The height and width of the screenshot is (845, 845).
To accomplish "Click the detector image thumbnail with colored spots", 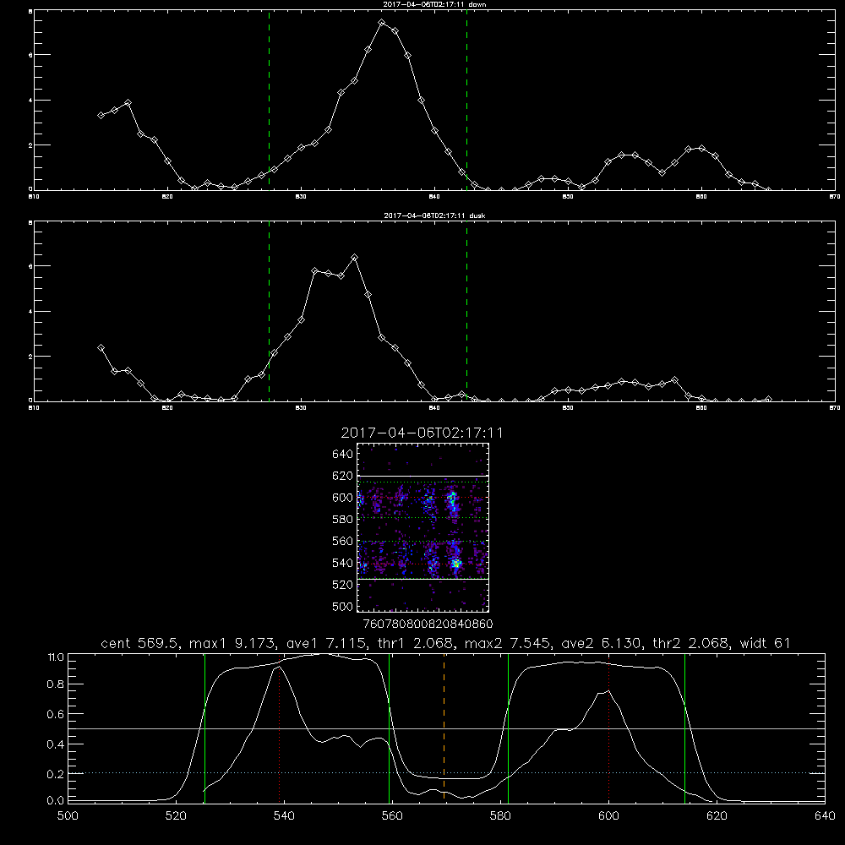I will pos(422,527).
